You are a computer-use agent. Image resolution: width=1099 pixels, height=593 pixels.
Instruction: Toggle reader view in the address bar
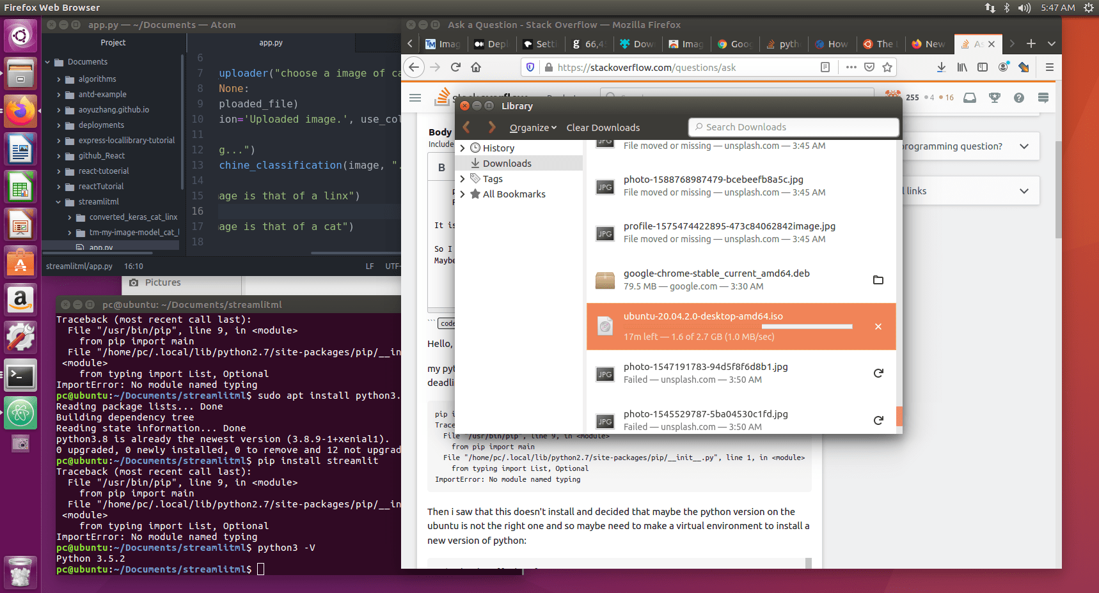825,67
